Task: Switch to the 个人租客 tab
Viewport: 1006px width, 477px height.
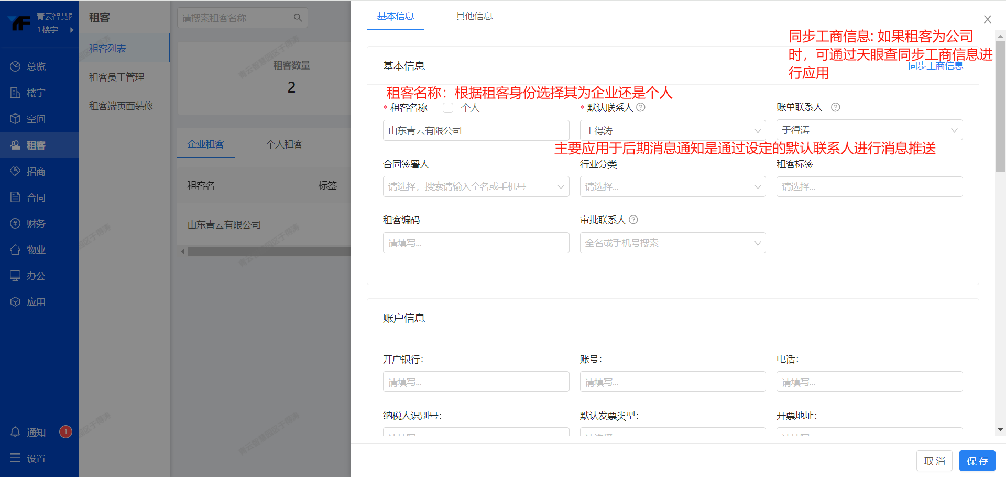Action: tap(284, 144)
